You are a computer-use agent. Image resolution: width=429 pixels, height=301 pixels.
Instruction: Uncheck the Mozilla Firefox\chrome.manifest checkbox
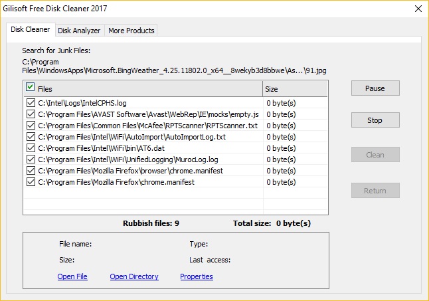[x=31, y=182]
